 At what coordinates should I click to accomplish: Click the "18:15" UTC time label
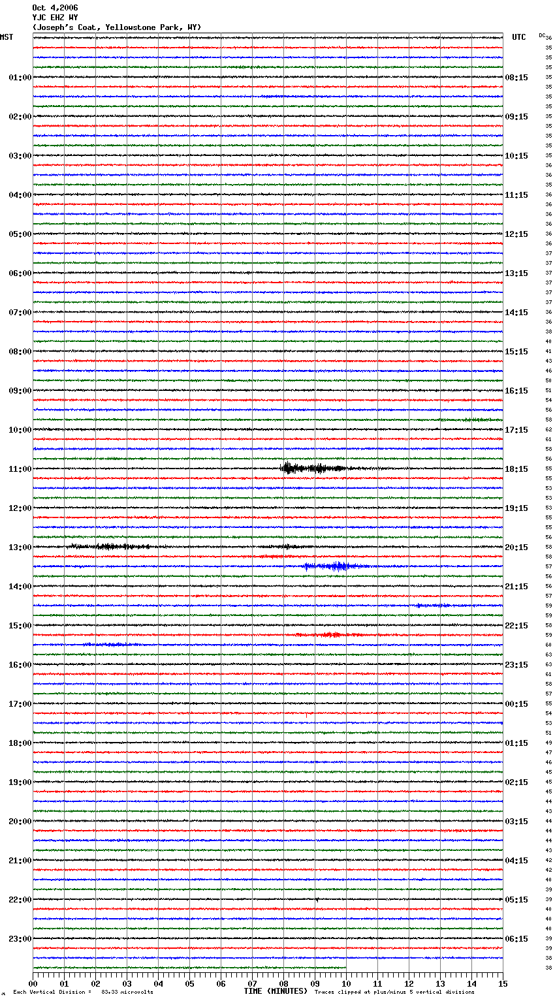(516, 469)
